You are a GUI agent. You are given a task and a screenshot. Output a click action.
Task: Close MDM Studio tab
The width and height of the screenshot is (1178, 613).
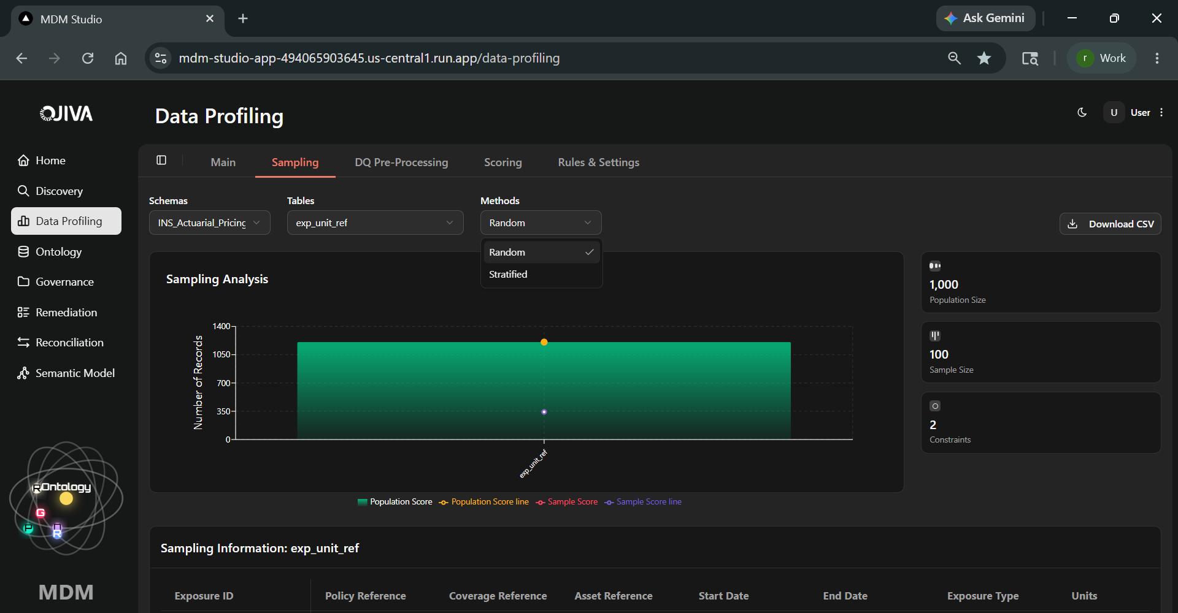click(210, 18)
